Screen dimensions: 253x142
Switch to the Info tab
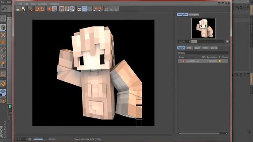point(189,48)
